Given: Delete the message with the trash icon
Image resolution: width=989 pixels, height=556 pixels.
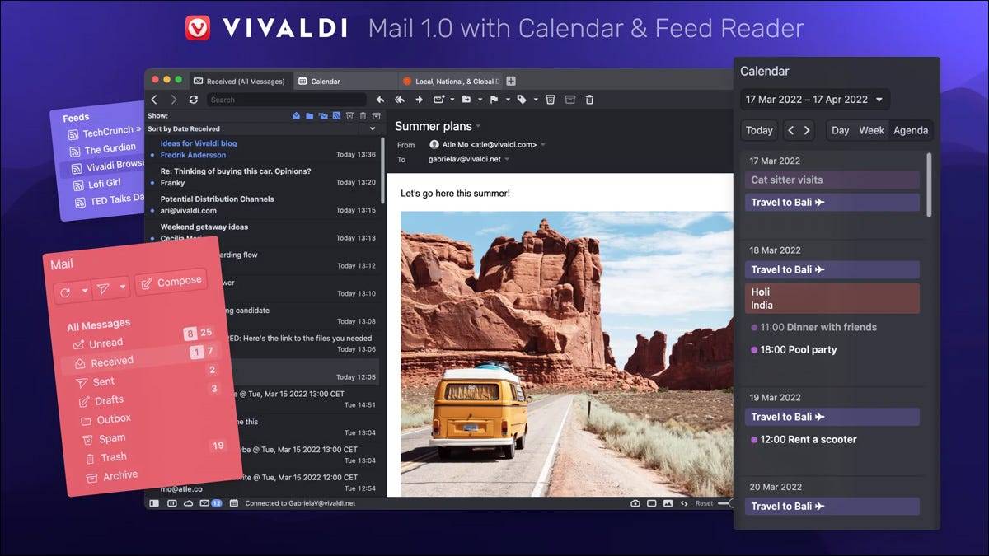Looking at the screenshot, I should [588, 100].
